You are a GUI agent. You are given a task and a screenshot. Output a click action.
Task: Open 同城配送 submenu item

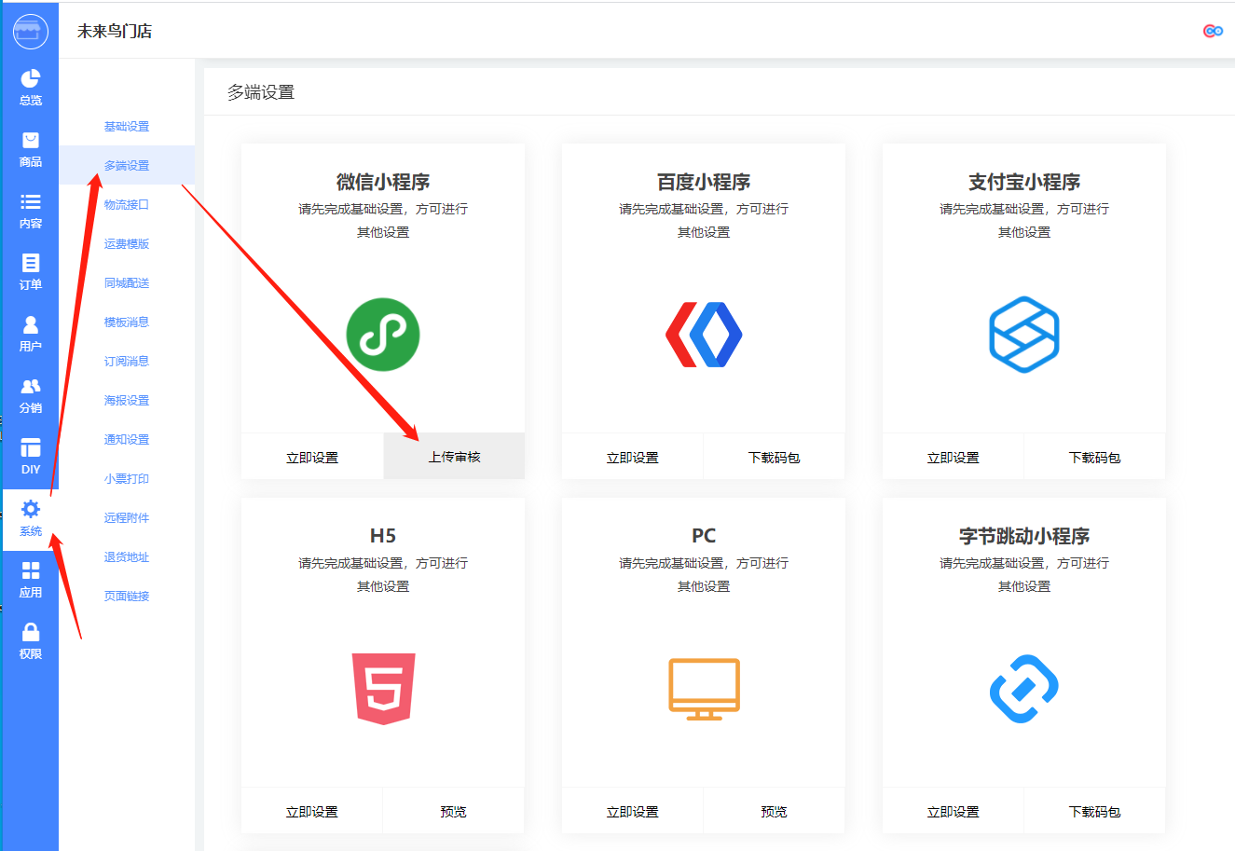[127, 283]
